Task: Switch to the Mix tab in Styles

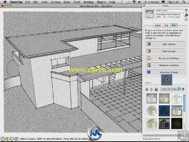Action: point(174,25)
